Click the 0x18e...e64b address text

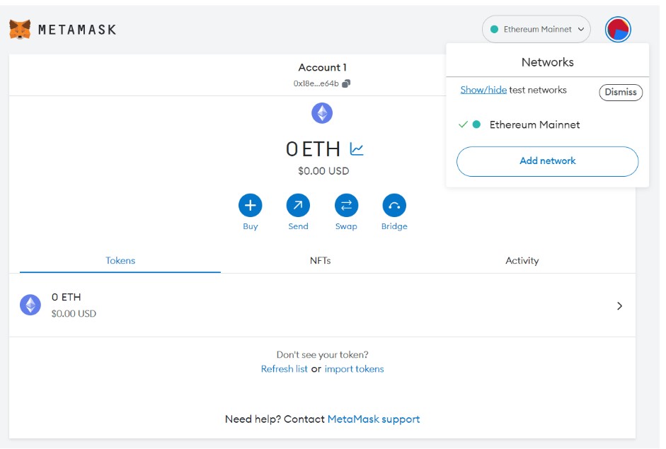tap(316, 83)
